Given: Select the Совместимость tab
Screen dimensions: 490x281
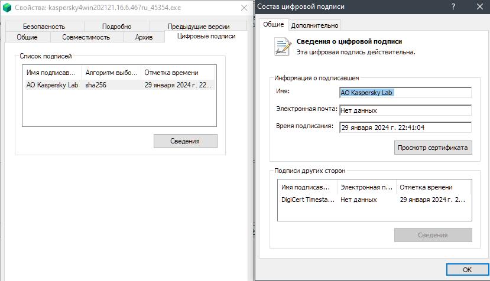Looking at the screenshot, I should 86,37.
